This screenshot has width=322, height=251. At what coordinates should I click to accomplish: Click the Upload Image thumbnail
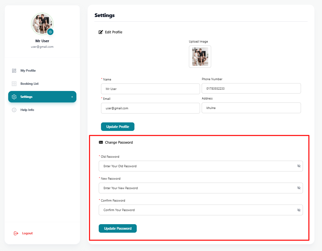[200, 57]
